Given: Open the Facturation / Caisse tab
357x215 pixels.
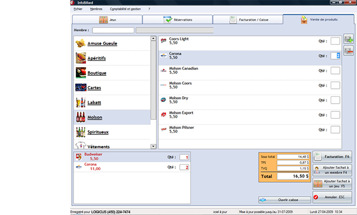Looking at the screenshot, I should (x=248, y=19).
